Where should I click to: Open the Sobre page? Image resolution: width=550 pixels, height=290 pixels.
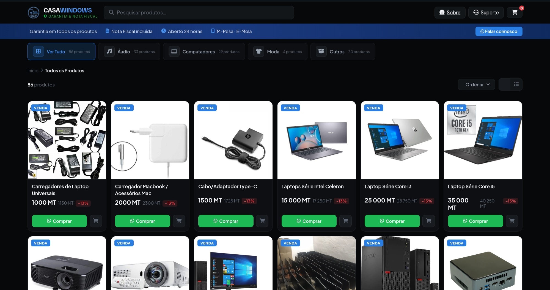click(x=450, y=12)
